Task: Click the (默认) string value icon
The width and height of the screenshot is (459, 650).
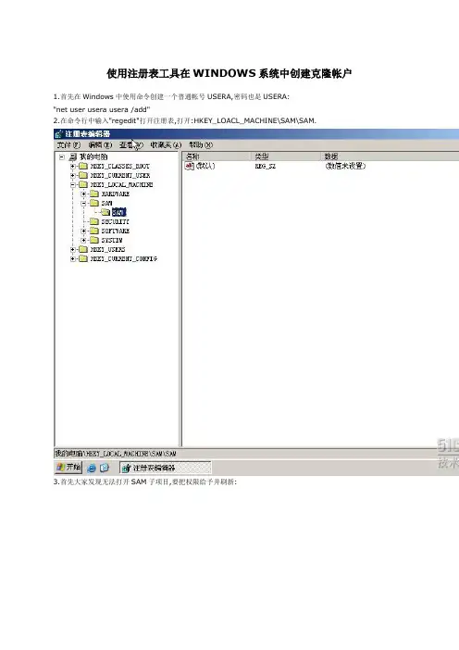Action: 190,166
